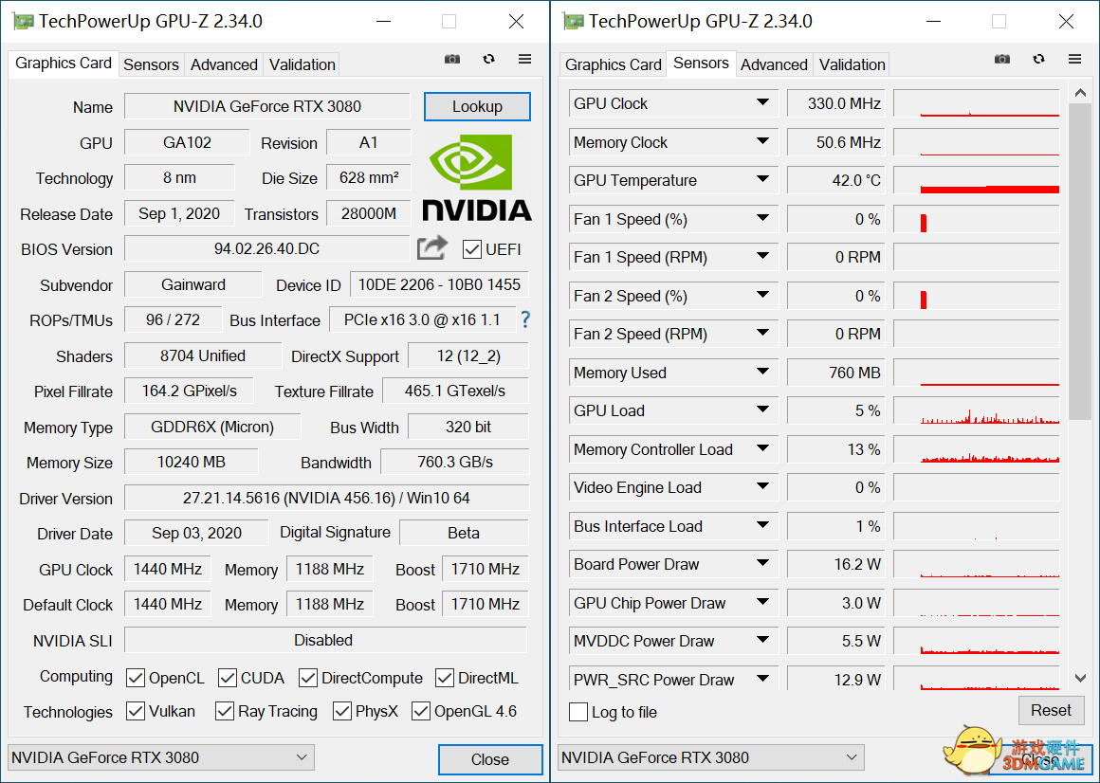This screenshot has height=783, width=1100.
Task: Open the hamburger menu in left window
Action: [524, 59]
